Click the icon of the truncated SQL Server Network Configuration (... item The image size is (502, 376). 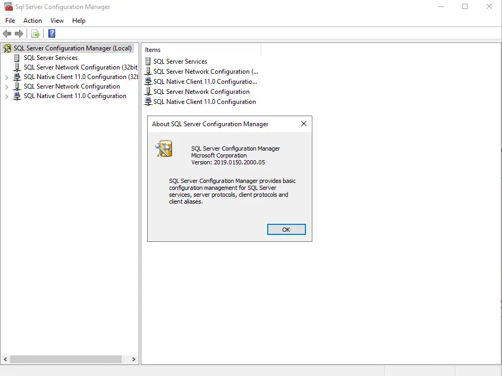[x=148, y=71]
